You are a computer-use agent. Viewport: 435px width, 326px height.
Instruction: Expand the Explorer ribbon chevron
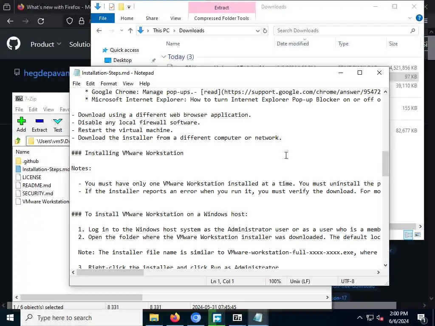click(x=410, y=18)
